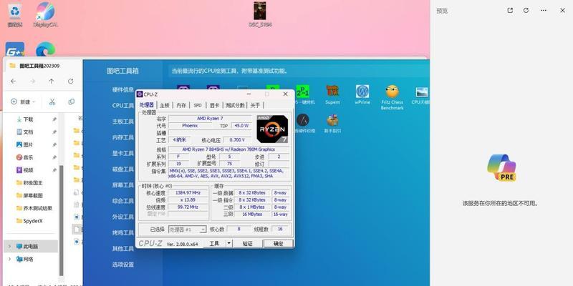Screen dimensions: 573x286
Task: Open 图片 folder in Explorer sidebar
Action: coord(29,145)
